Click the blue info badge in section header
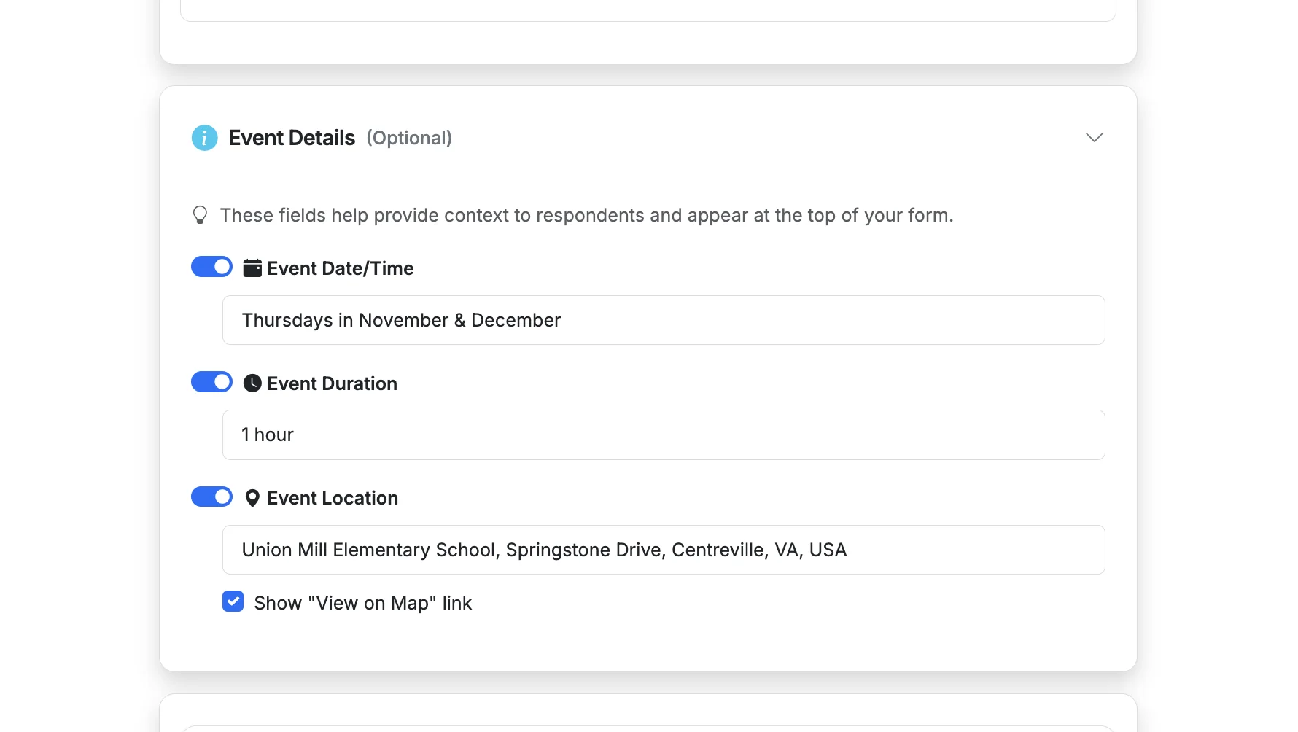 point(204,138)
